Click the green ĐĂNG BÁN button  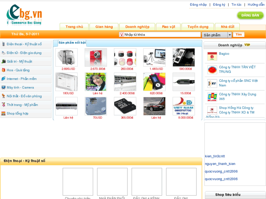[250, 15]
